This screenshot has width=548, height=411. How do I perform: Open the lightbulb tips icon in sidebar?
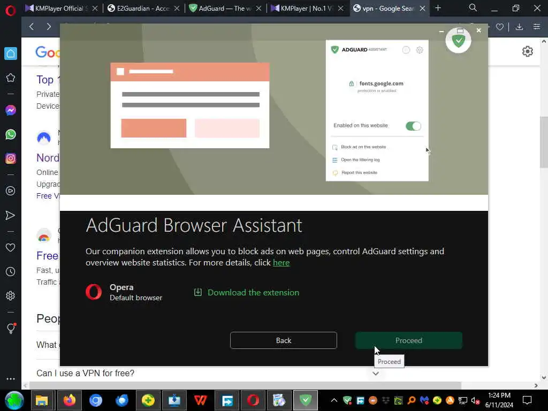11,328
